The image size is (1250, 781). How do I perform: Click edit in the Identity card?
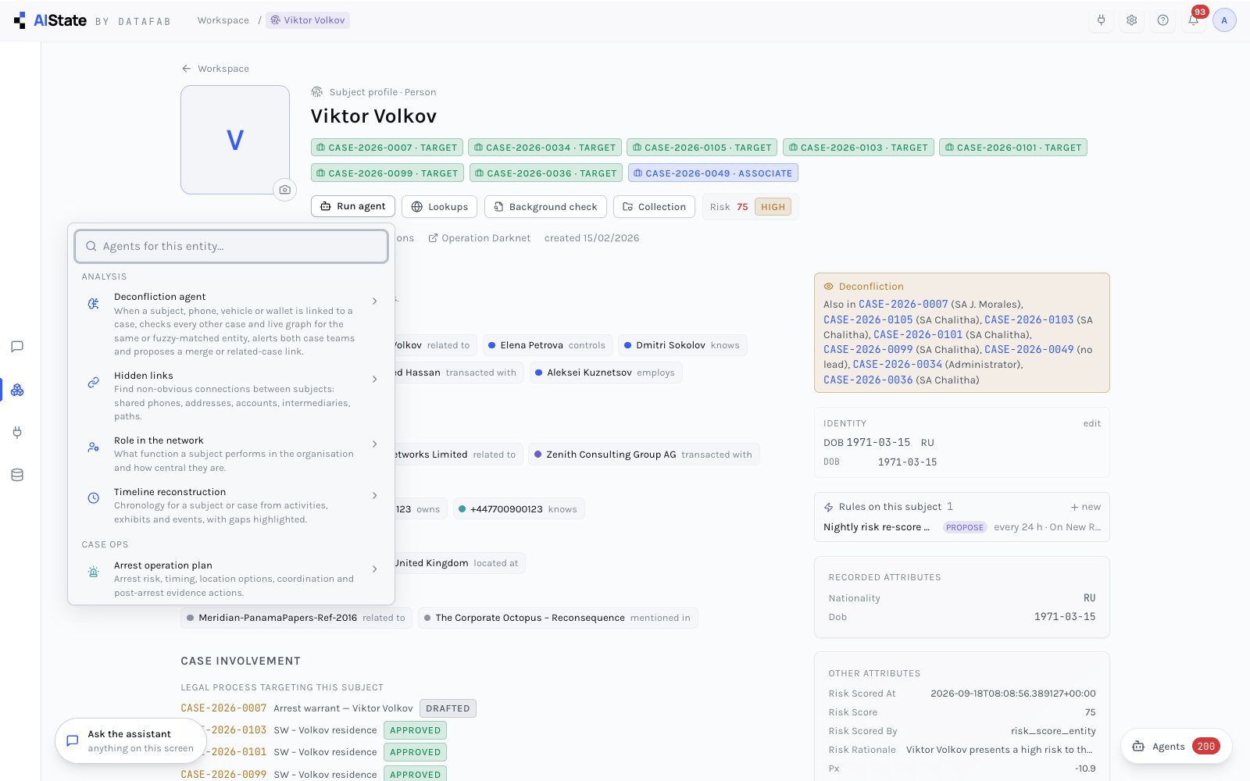(1092, 423)
